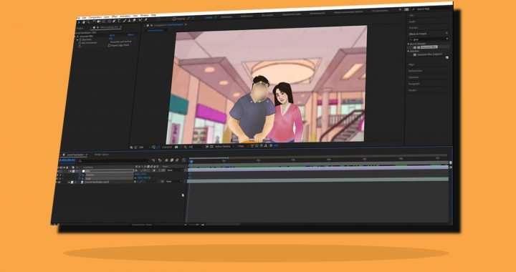Select the Selection arrow tool
Image resolution: width=516 pixels, height=272 pixels.
(x=79, y=22)
